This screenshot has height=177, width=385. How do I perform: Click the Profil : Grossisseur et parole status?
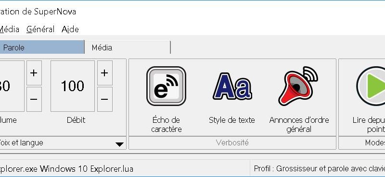[x=319, y=168]
